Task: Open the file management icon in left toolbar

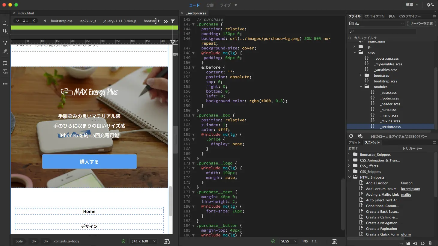Action: point(5,23)
